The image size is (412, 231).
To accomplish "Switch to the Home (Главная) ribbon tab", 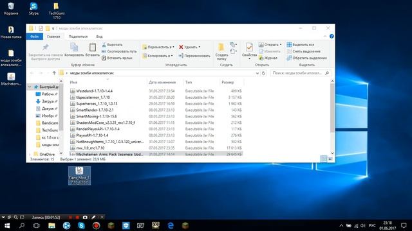I will 53,37.
